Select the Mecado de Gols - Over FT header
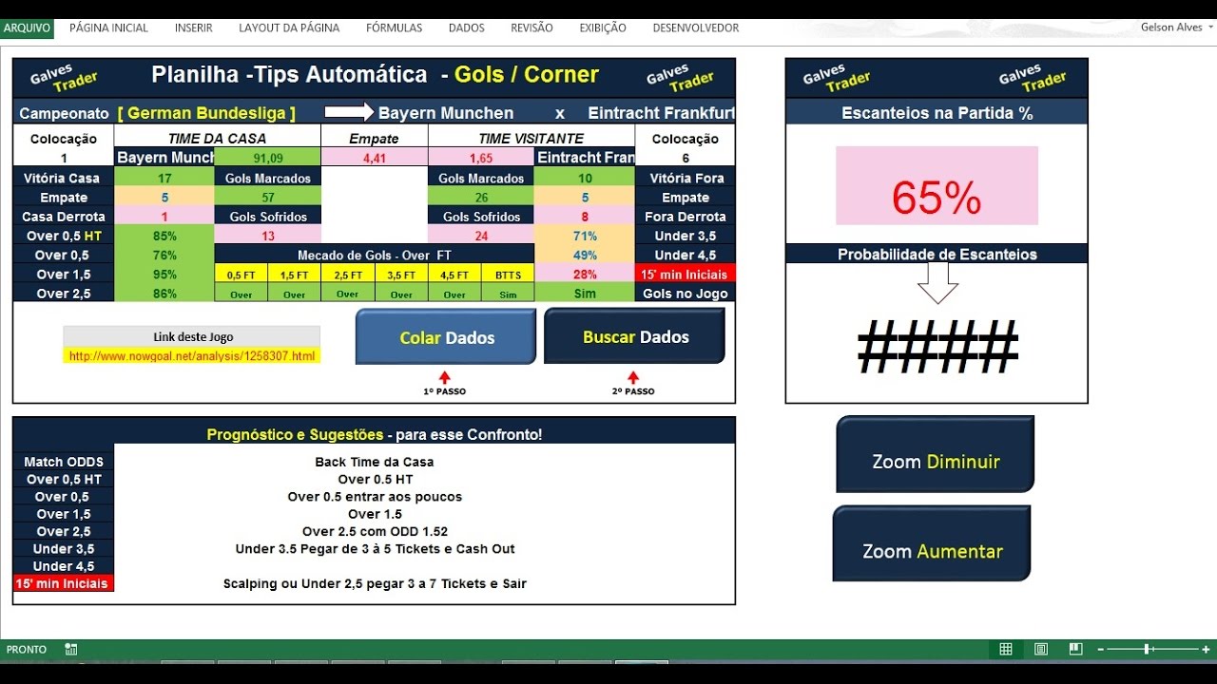 [x=375, y=255]
